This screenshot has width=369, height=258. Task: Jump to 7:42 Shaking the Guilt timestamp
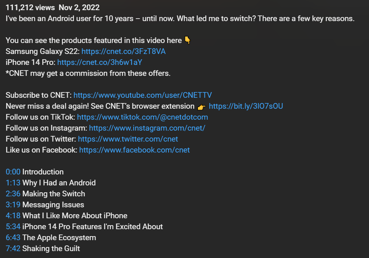[x=13, y=248]
